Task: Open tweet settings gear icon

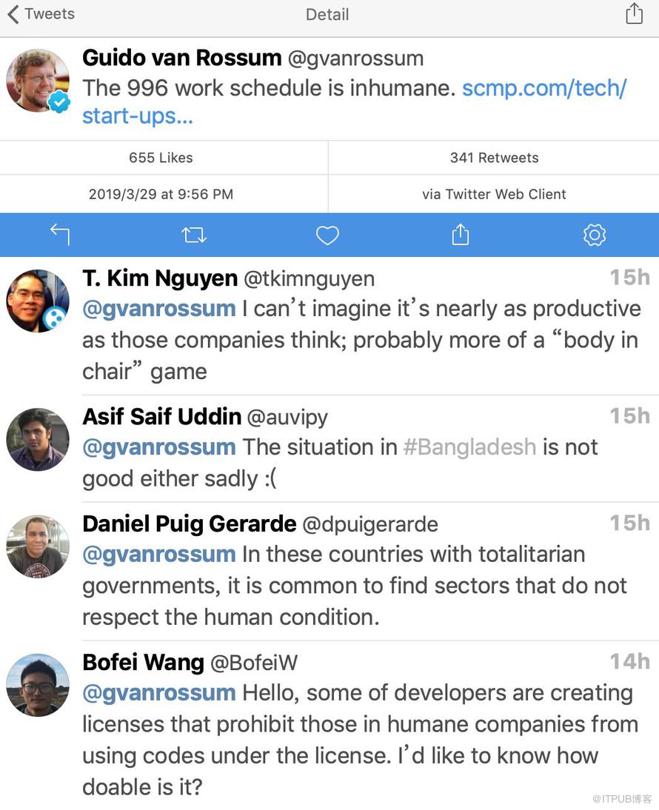Action: 595,235
